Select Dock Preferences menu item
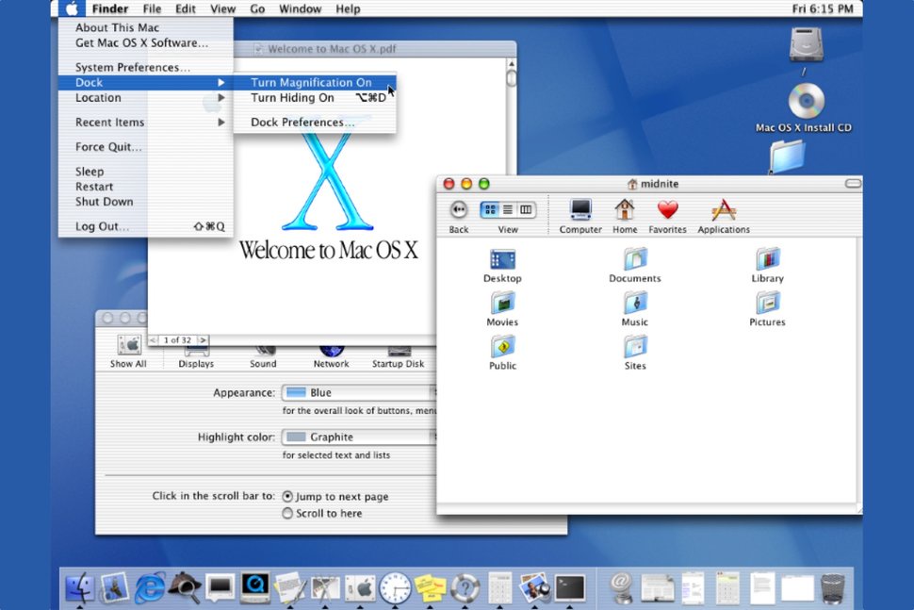Screen dimensions: 914x610 tap(302, 123)
